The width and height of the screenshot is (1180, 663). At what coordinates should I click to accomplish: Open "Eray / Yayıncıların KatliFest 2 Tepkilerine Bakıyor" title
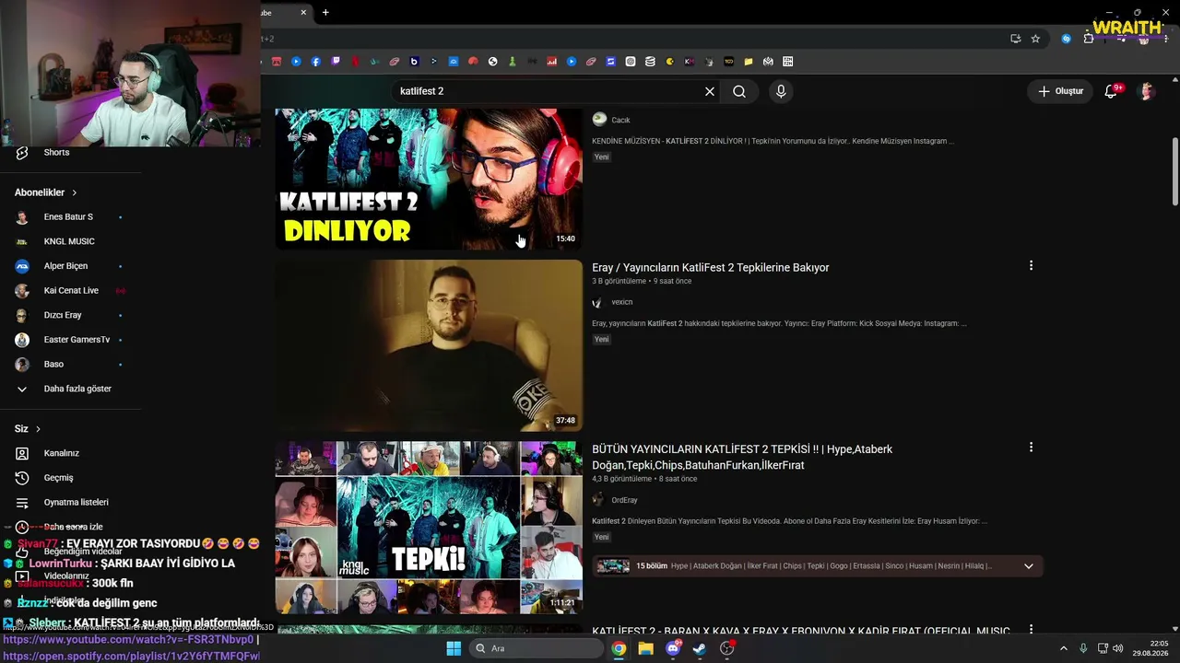(x=711, y=267)
